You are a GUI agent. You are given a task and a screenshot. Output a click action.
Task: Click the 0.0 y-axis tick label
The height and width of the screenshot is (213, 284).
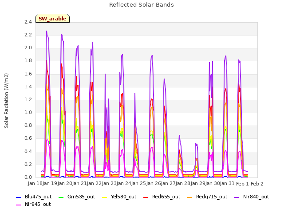point(28,177)
